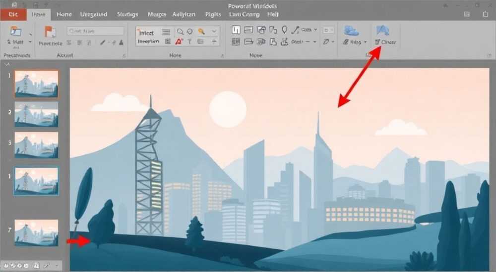Open the Aulijrtan ribbon tab

click(x=184, y=14)
